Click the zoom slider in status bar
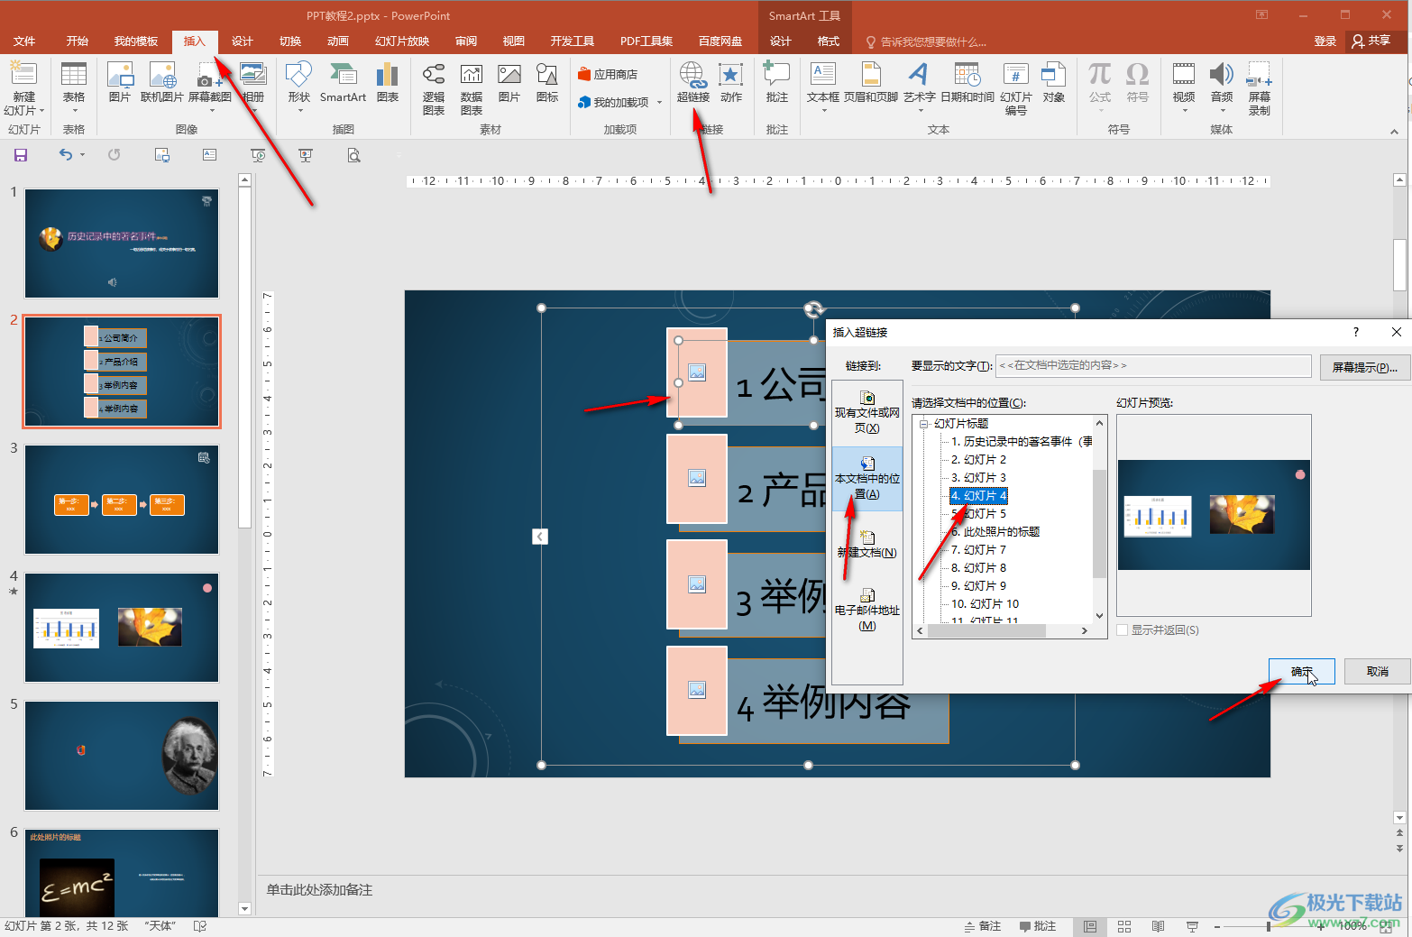Screen dimensions: 1412x937 click(x=1268, y=926)
